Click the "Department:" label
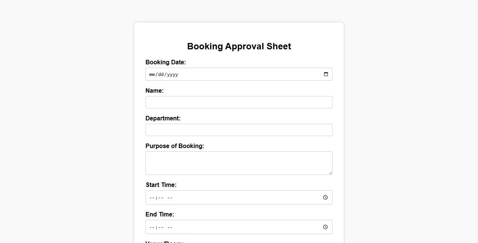 [x=163, y=118]
